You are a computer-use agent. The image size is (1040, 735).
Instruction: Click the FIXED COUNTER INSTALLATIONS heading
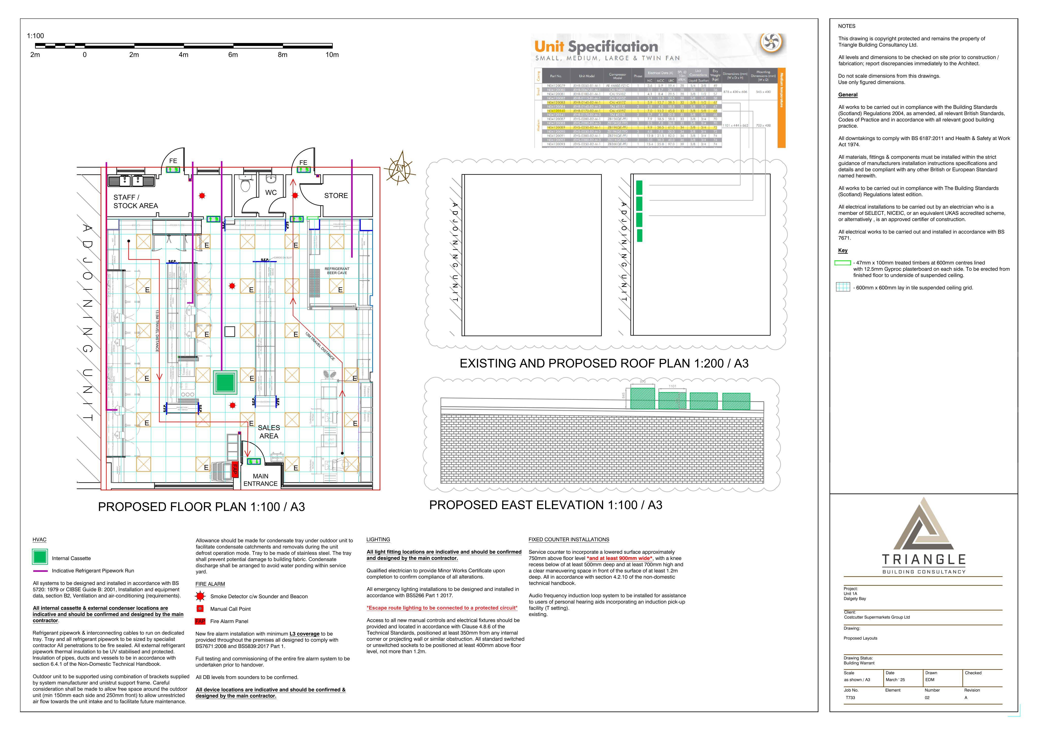(569, 540)
